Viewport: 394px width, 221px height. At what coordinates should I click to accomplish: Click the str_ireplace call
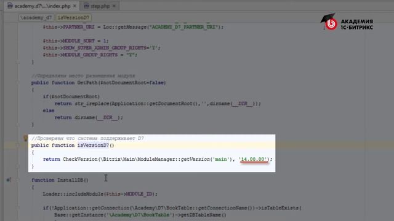[x=92, y=104]
